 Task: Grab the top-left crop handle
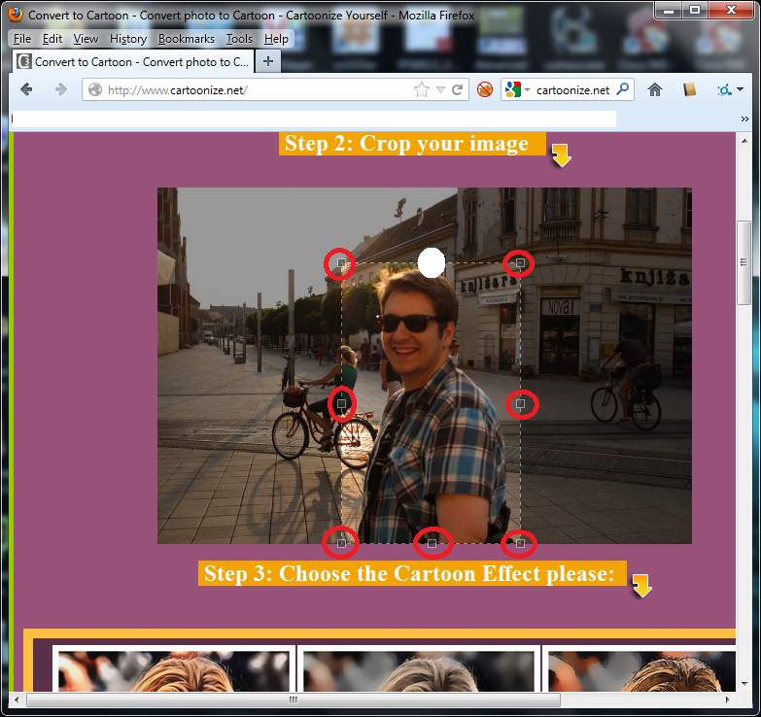(341, 263)
